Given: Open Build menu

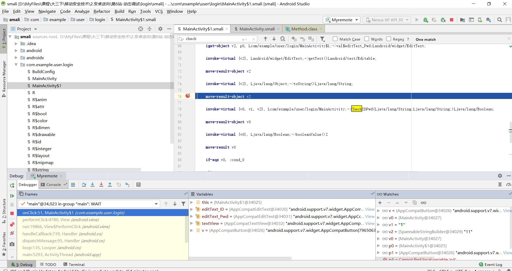Looking at the screenshot, I should coord(119,11).
